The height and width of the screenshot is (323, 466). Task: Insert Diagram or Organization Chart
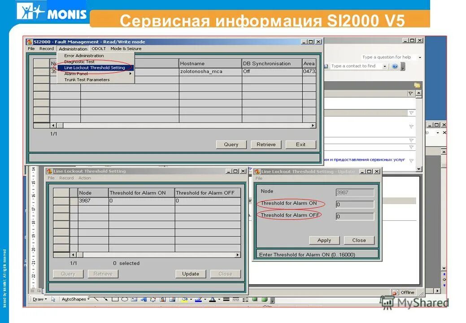point(153,299)
